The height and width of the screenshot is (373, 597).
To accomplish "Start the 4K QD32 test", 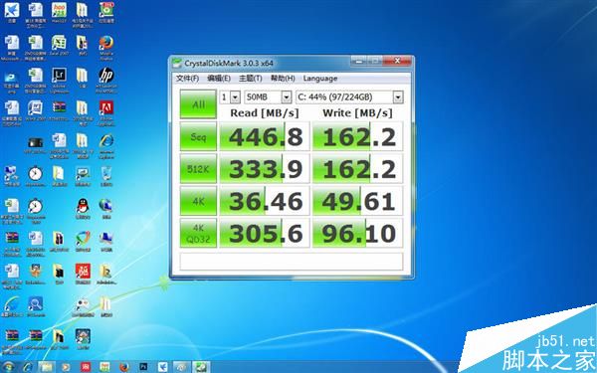I will pyautogui.click(x=198, y=233).
